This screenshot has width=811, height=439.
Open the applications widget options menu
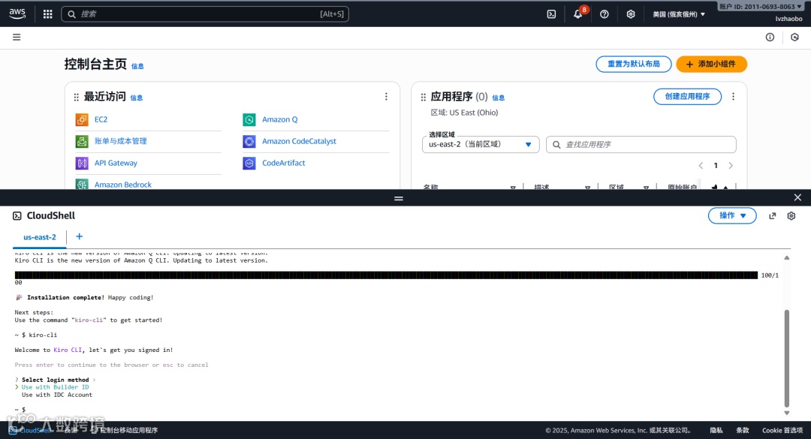pyautogui.click(x=733, y=97)
